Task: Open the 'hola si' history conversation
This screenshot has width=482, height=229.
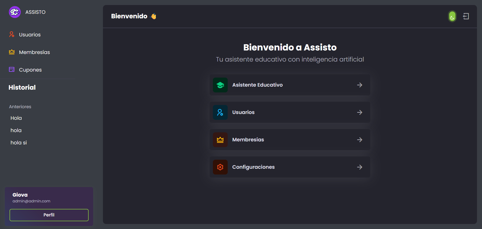Action: pos(19,143)
